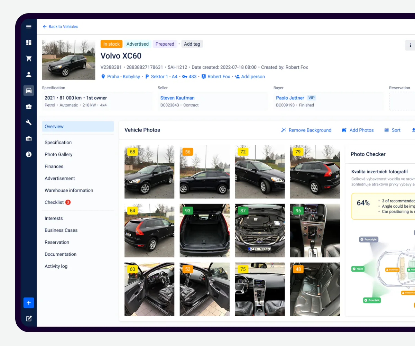This screenshot has height=346, width=415.
Task: Click the main Volvo XC60 header thumbnail
Action: (68, 60)
